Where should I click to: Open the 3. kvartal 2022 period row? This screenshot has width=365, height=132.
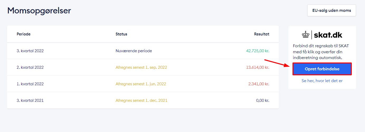pos(143,51)
